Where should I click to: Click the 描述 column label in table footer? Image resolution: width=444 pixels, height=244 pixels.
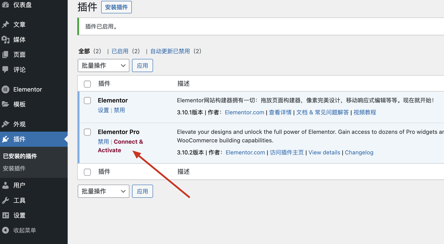[x=183, y=172]
